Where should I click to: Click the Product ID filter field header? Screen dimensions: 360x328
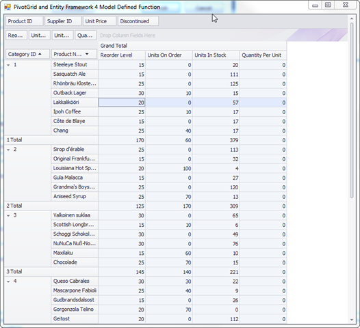tap(25, 21)
